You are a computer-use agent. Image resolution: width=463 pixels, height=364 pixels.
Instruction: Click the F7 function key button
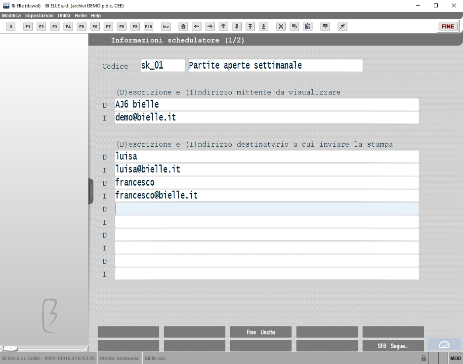tap(108, 27)
